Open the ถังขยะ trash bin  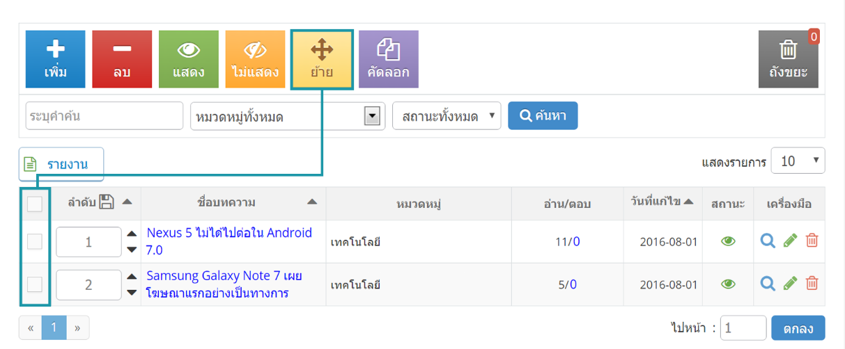(x=789, y=59)
